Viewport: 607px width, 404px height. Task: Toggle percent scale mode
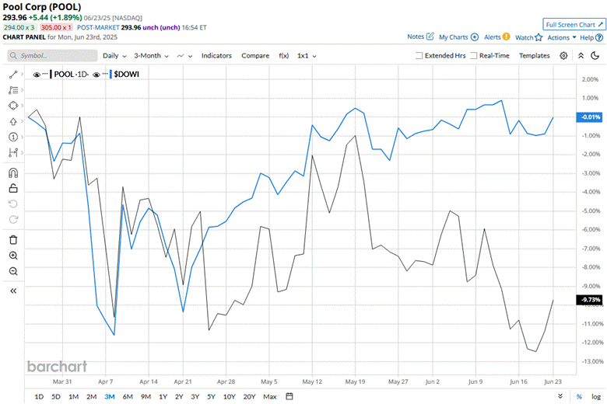(x=580, y=397)
